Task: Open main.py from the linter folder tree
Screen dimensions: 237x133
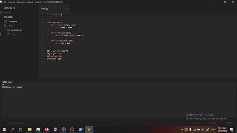Action: (14, 34)
